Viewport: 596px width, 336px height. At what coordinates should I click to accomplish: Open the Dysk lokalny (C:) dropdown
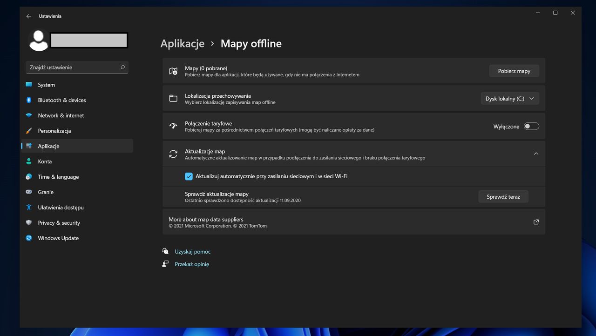pyautogui.click(x=509, y=98)
